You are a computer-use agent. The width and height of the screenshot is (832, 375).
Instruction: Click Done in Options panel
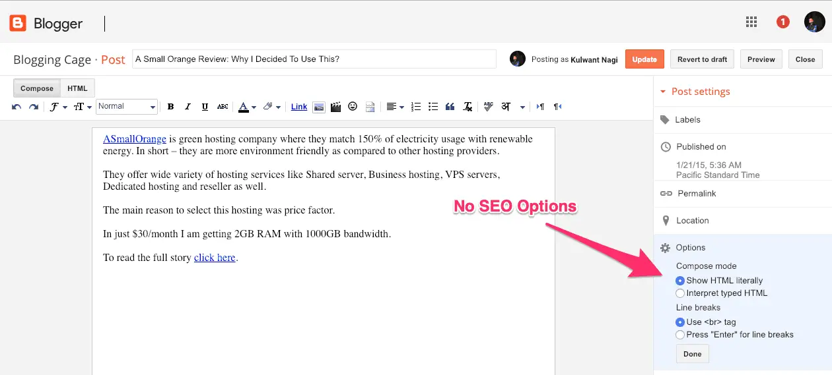[693, 354]
